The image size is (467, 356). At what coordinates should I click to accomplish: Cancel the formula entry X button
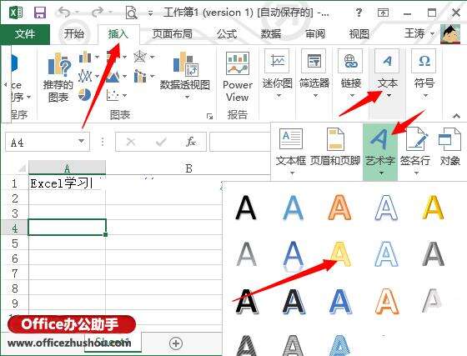(x=131, y=142)
